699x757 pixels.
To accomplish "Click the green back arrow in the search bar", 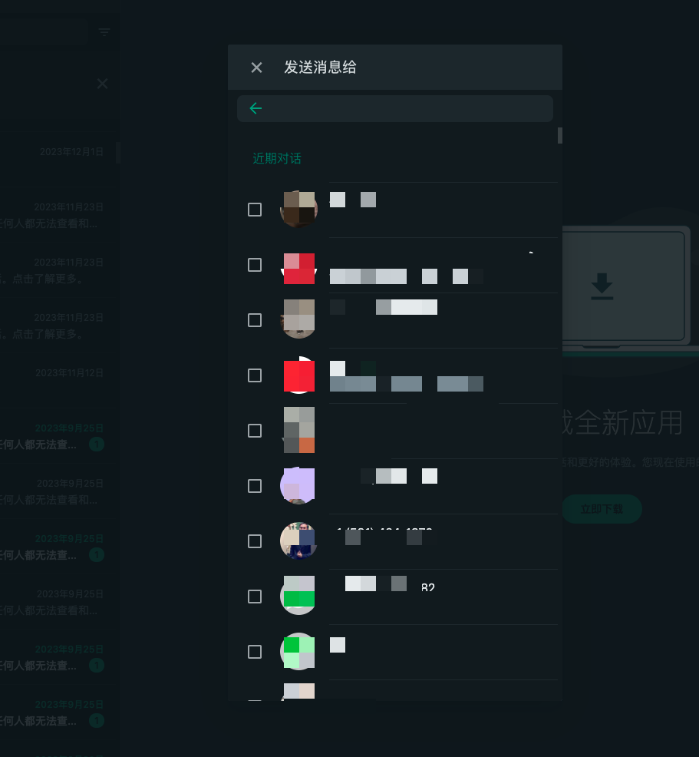I will 256,108.
